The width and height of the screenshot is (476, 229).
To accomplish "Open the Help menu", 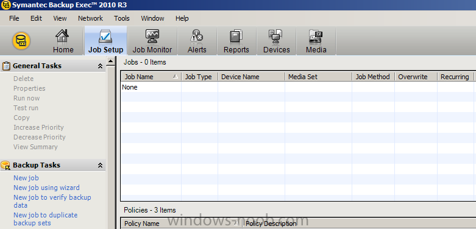I will point(182,18).
